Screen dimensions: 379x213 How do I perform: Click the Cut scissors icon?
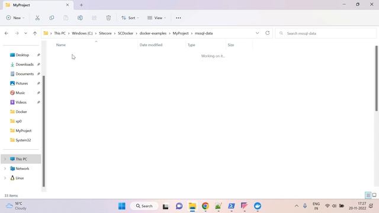tap(37, 18)
